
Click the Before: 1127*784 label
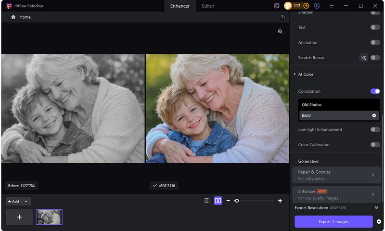21,186
